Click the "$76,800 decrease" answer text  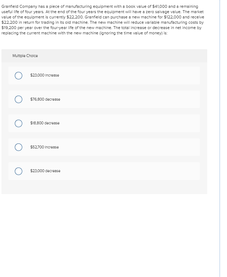[45, 99]
